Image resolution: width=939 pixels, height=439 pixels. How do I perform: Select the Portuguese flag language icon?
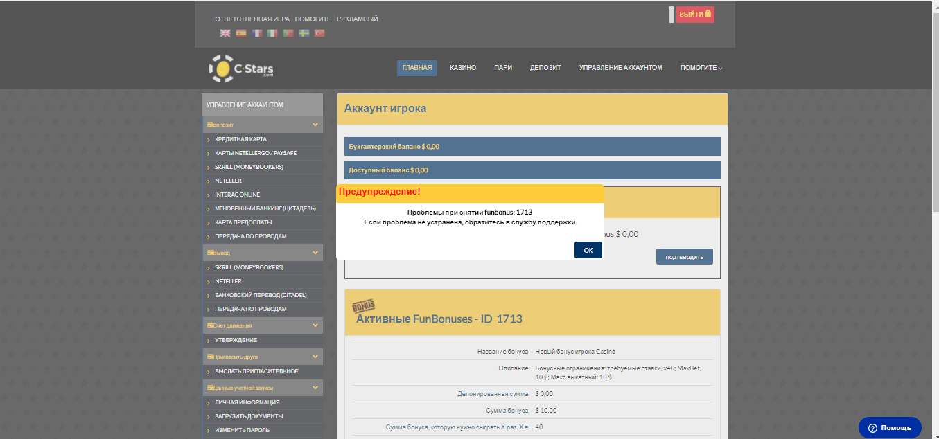pyautogui.click(x=288, y=33)
